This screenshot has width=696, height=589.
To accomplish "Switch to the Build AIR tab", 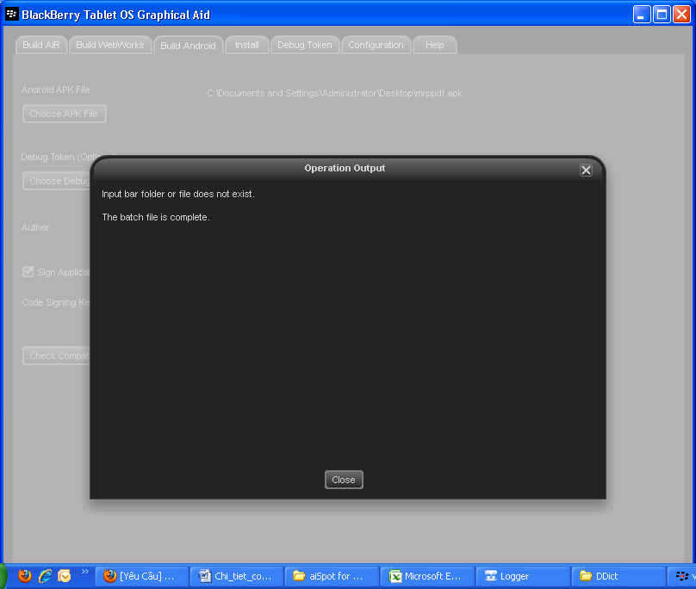I will pos(41,45).
